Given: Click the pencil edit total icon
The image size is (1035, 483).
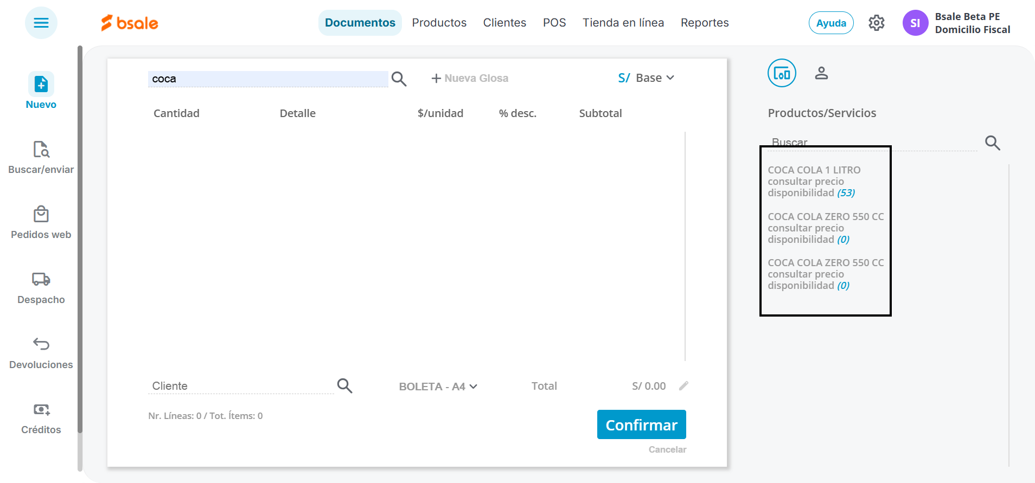Looking at the screenshot, I should pyautogui.click(x=683, y=385).
